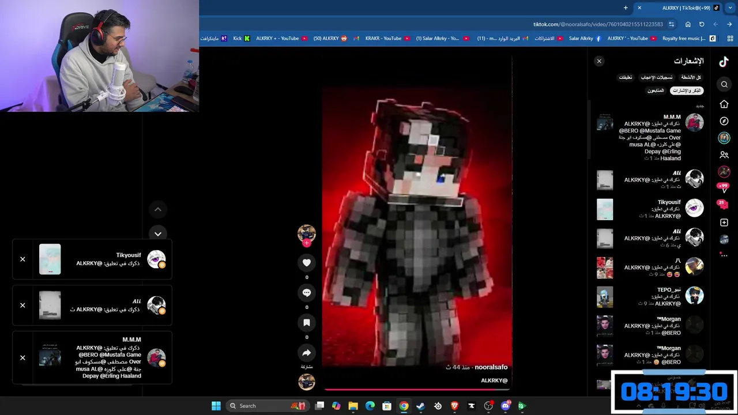Open the three-dots More menu in the sidebar
The height and width of the screenshot is (415, 738).
pyautogui.click(x=724, y=255)
